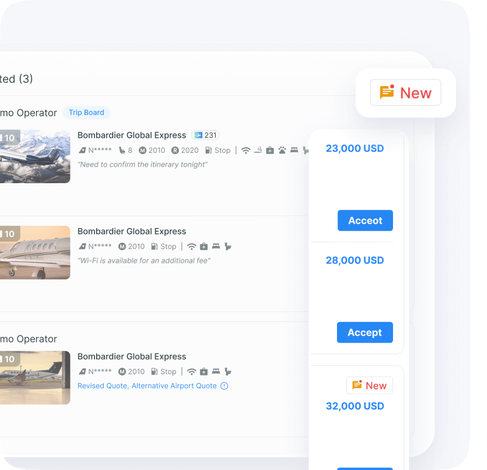The width and height of the screenshot is (487, 470).
Task: Click the fuel Stop icon in the Wi-Fi fee row
Action: tap(154, 246)
